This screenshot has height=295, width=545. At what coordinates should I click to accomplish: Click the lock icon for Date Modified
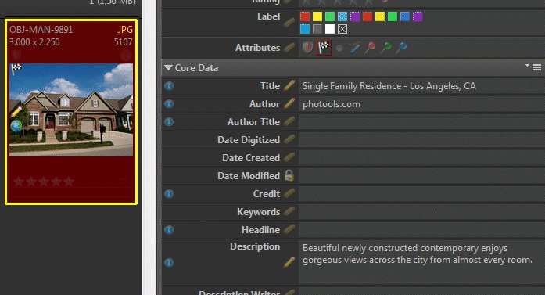pyautogui.click(x=289, y=176)
